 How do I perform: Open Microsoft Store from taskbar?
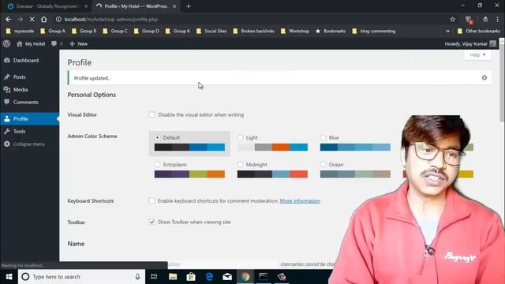click(x=191, y=277)
